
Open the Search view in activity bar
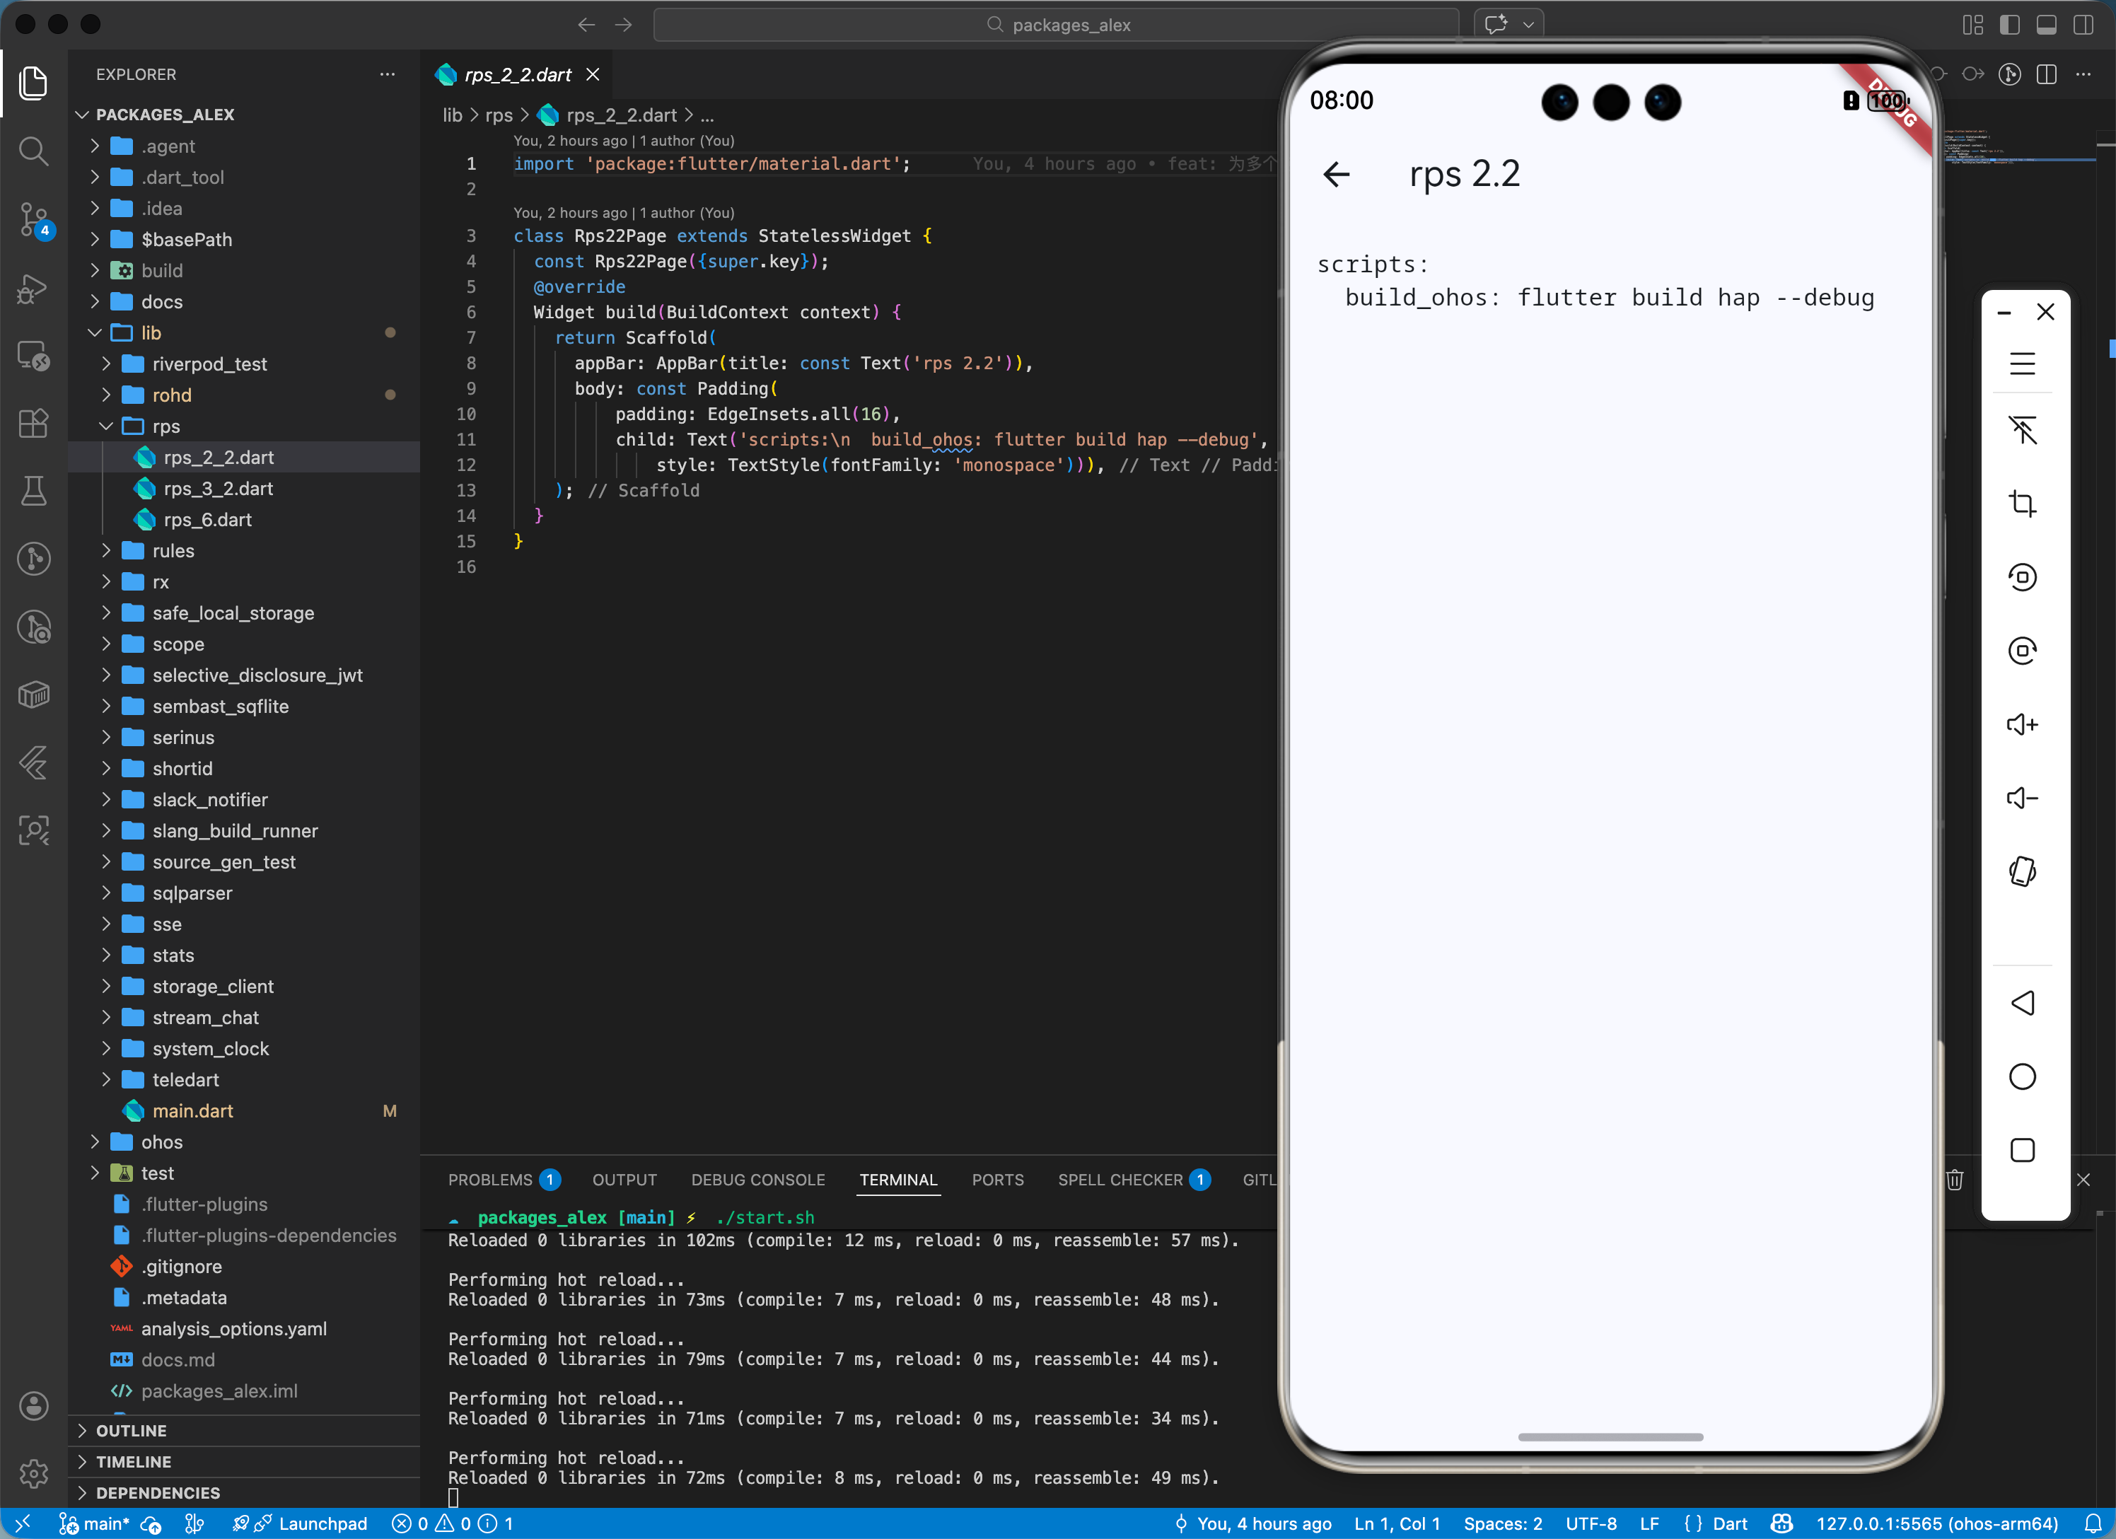click(33, 151)
